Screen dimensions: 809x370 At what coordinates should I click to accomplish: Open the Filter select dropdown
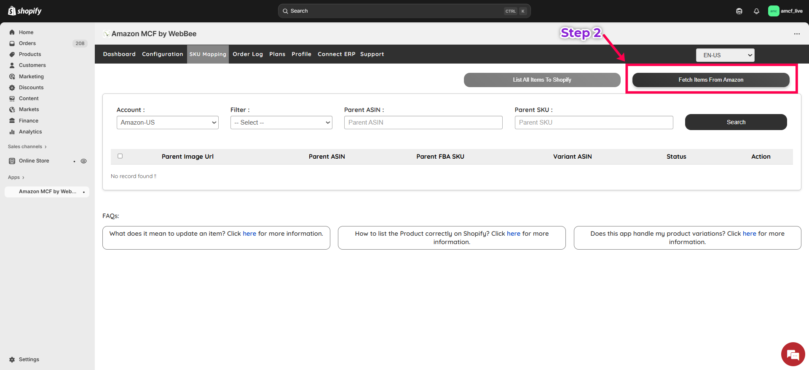click(281, 122)
